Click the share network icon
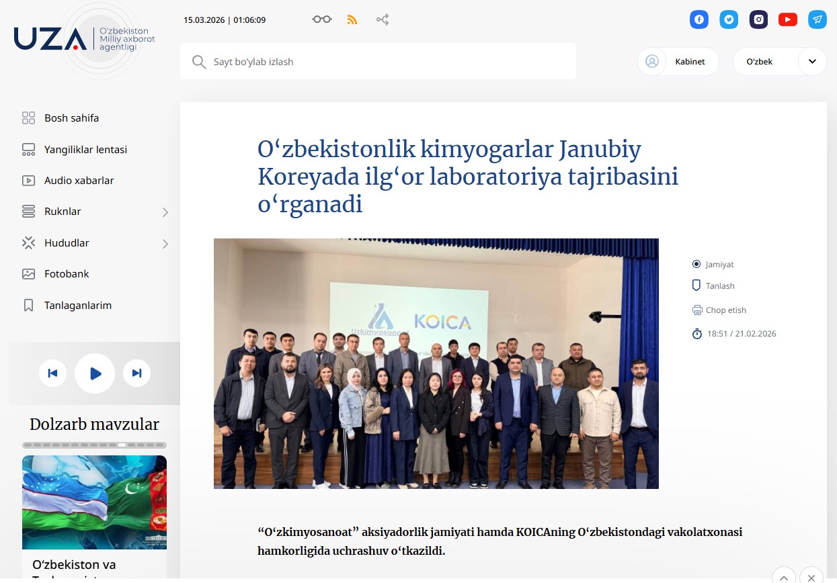This screenshot has height=583, width=837. coord(383,19)
